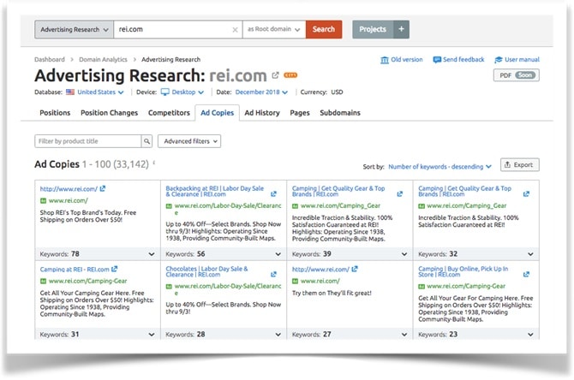This screenshot has height=380, width=574.
Task: Expand Keywords: 78 chevron
Action: coord(152,254)
